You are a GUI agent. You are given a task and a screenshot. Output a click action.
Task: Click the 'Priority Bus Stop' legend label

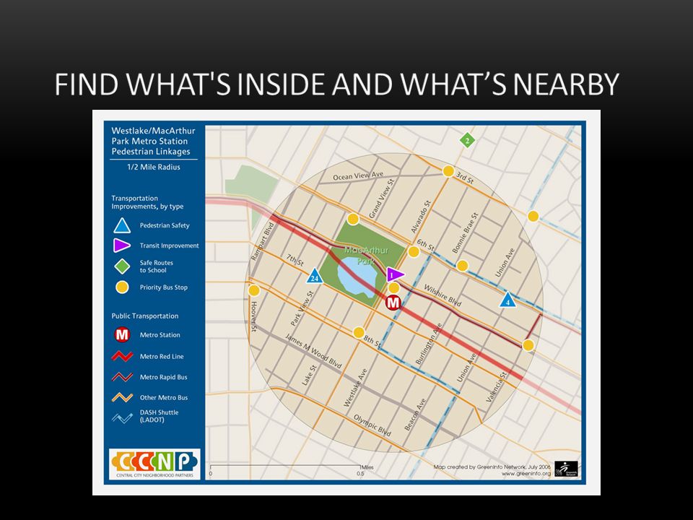(x=164, y=287)
